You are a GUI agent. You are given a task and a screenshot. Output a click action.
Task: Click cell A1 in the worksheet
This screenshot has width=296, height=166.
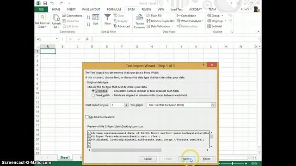click(x=48, y=51)
